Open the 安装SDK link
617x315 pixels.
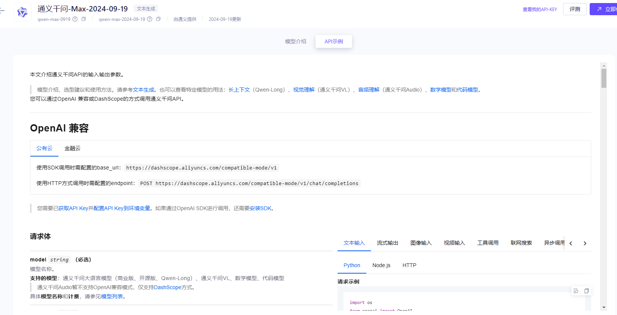coord(260,209)
